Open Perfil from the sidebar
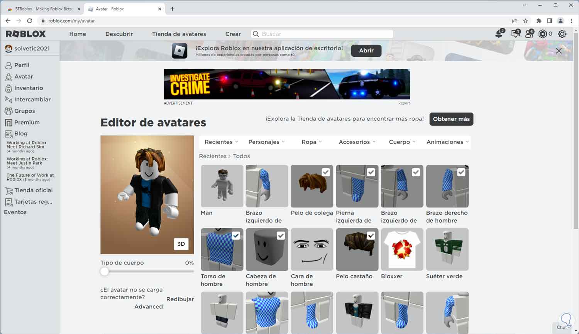Image resolution: width=579 pixels, height=334 pixels. click(22, 65)
